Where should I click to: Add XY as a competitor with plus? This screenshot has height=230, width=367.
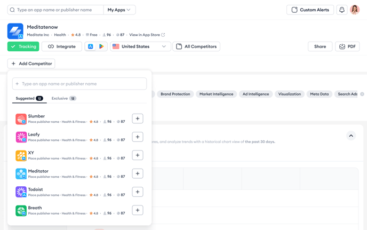click(138, 155)
